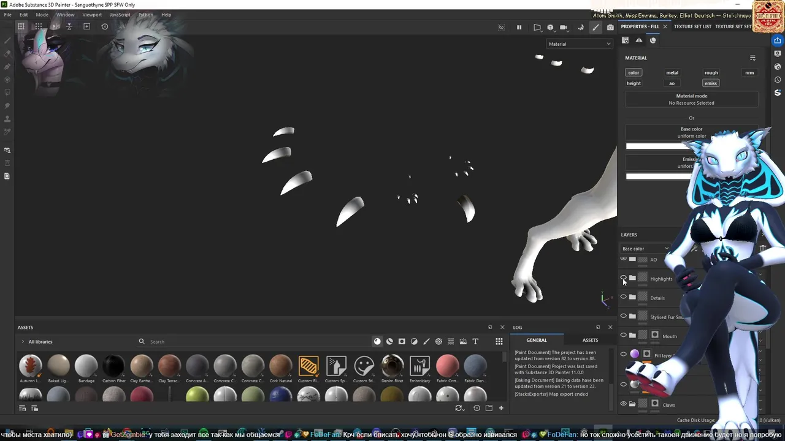Filter assets by materials sphere icon
The width and height of the screenshot is (785, 441).
[x=377, y=341]
